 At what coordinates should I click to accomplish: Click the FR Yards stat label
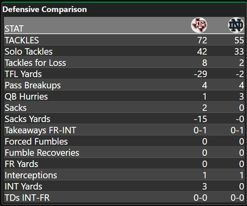pyautogui.click(x=21, y=164)
